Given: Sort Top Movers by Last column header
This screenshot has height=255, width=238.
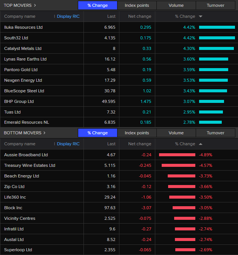Looking at the screenshot, I should (111, 17).
